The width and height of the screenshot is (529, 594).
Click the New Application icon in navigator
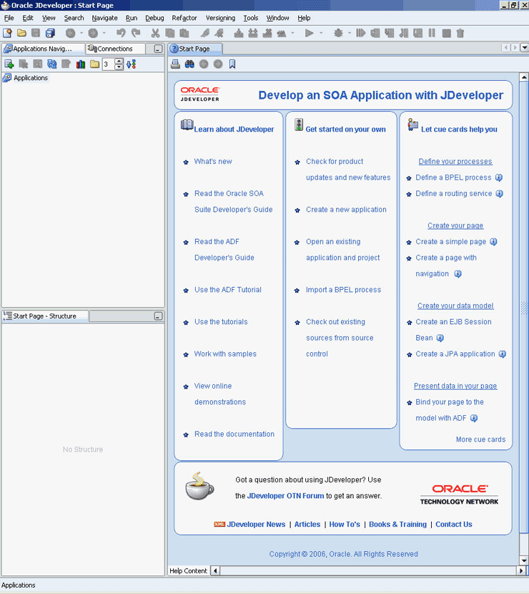click(9, 64)
